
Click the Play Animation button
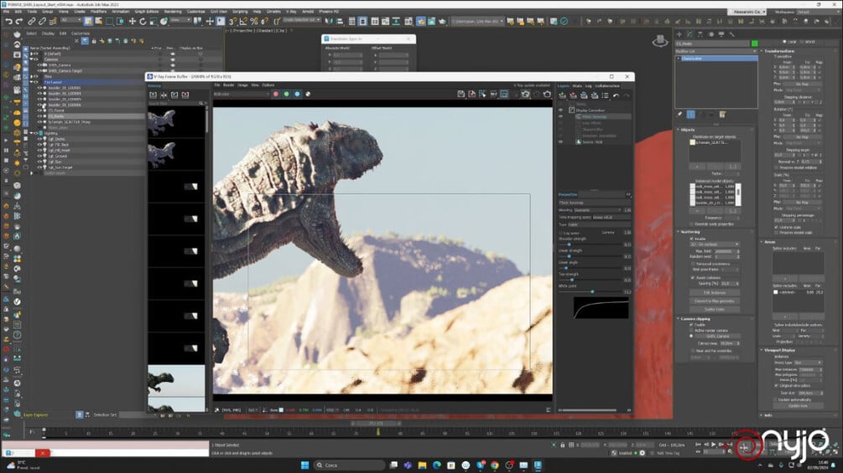[x=714, y=444]
